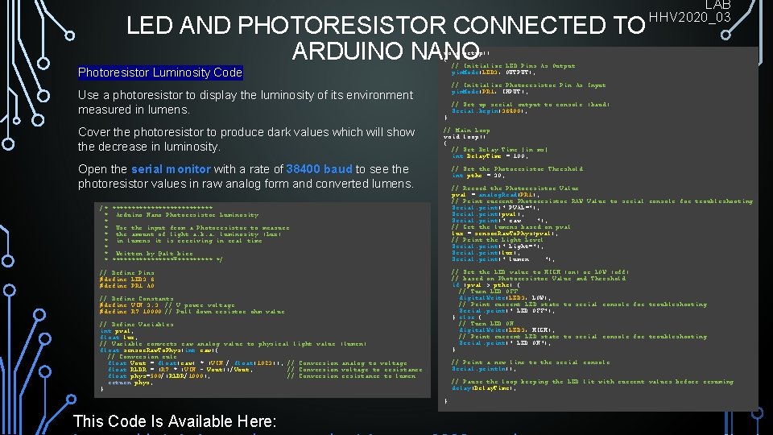
Task: Select the line 'photoresistor values in raw analog form'
Action: pyautogui.click(x=246, y=184)
